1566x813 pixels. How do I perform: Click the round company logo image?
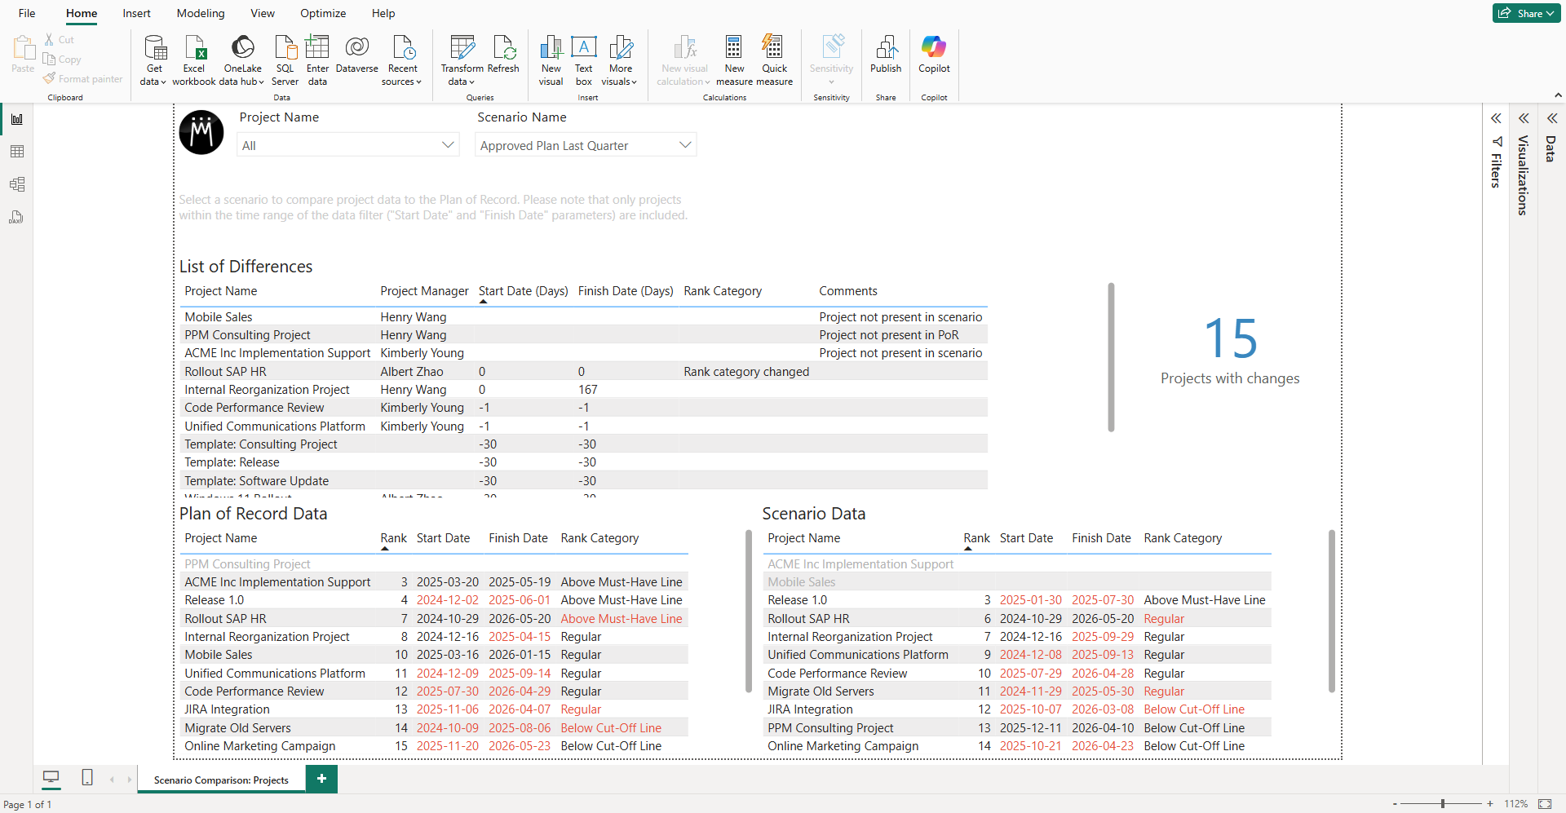201,132
